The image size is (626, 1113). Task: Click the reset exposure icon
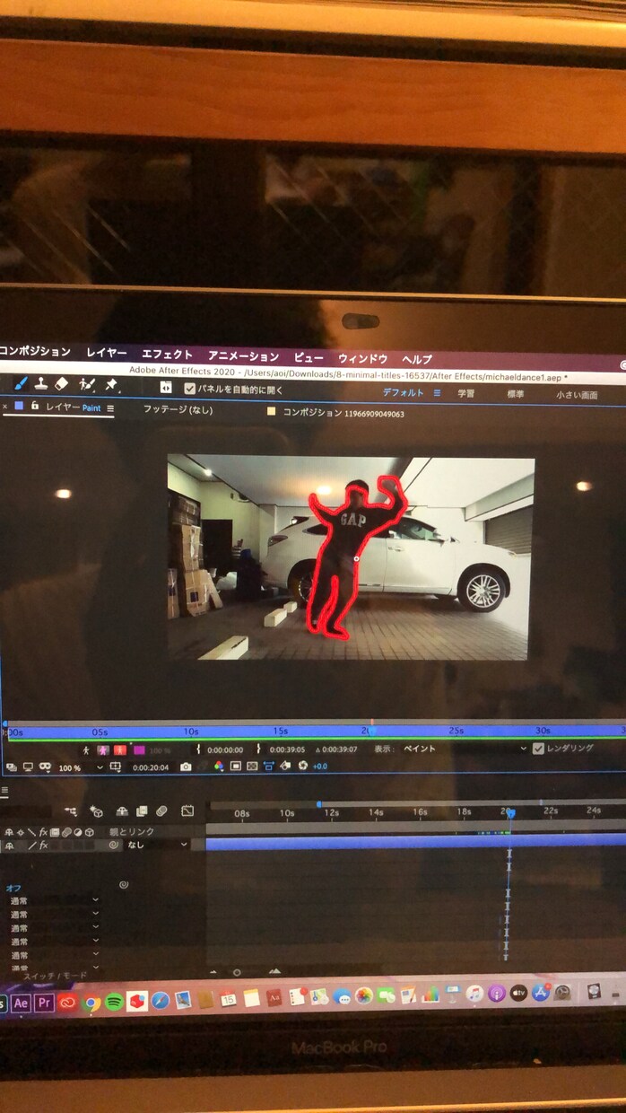click(303, 766)
